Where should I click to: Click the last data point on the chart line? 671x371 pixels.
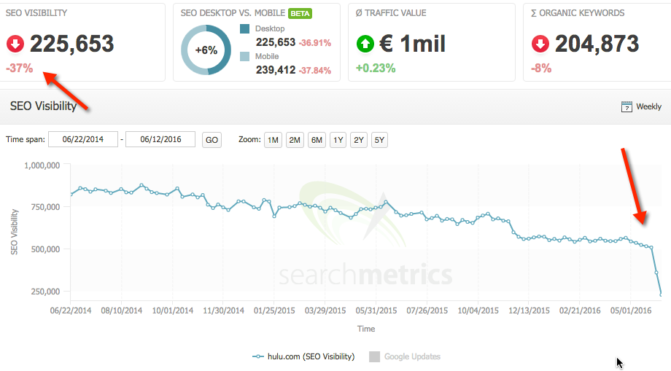(662, 294)
